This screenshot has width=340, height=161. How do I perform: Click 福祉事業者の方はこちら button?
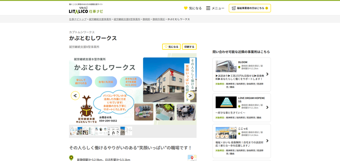(250, 8)
